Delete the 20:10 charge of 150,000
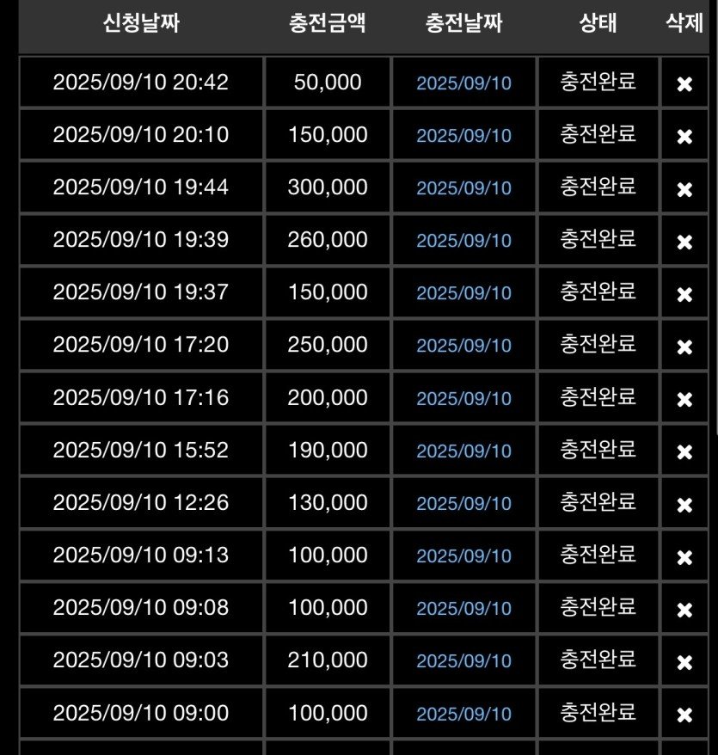The width and height of the screenshot is (718, 755). [x=684, y=137]
